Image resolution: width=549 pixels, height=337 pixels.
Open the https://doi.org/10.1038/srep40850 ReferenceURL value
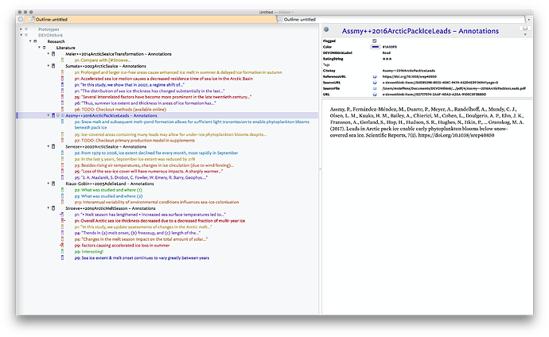click(409, 76)
